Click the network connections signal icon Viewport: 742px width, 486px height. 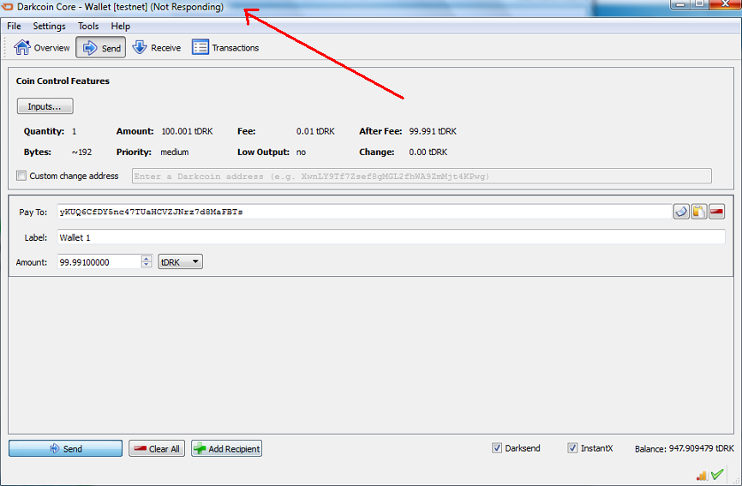702,475
